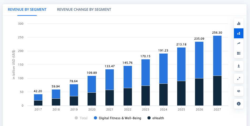The height and width of the screenshot is (126, 250).
Task: Click the 2023 blue Digital Fitness segment
Action: tap(146, 72)
